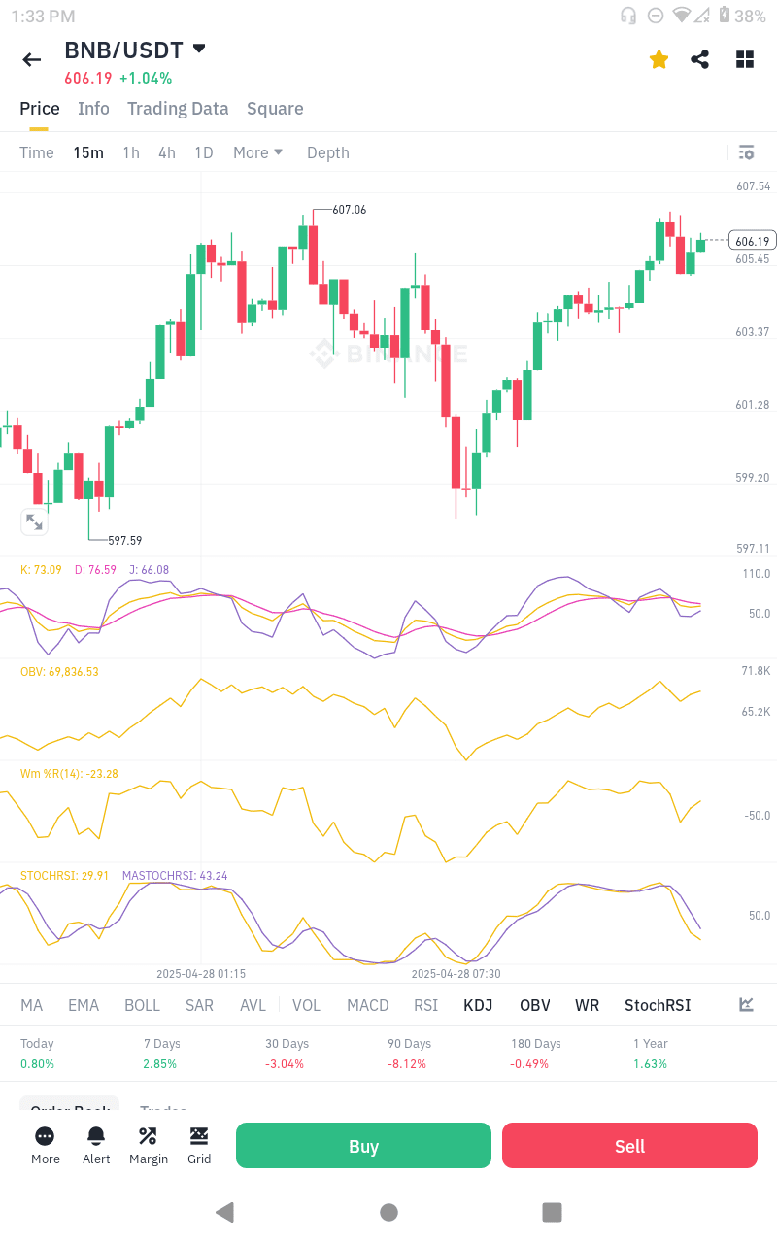Open the bottom More options menu

45,1145
